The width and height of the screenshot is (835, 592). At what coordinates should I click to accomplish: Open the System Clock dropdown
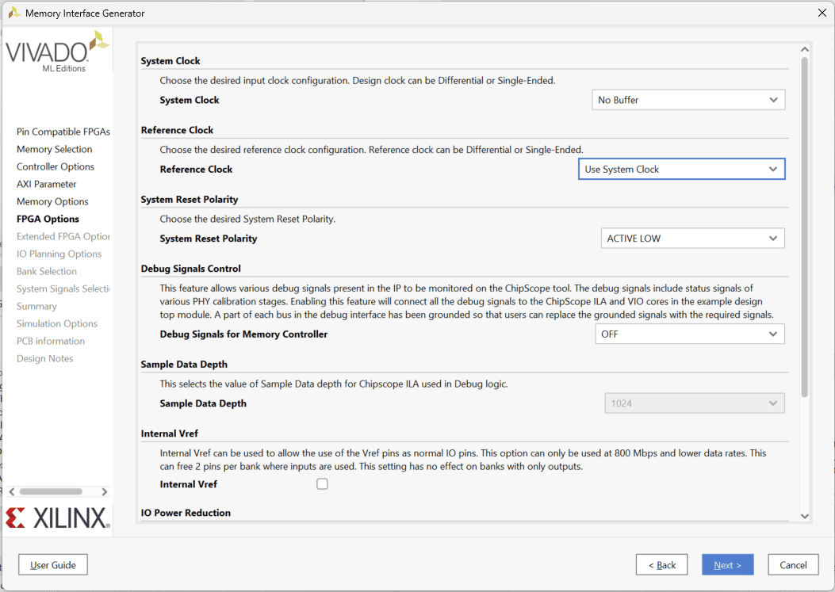point(688,100)
